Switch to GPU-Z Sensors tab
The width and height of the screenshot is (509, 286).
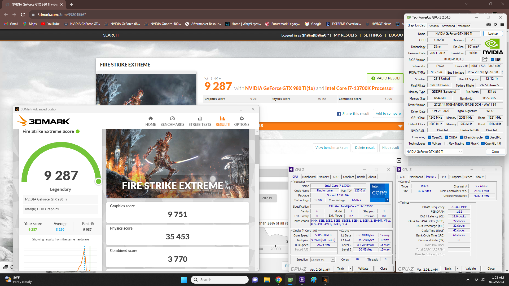(x=433, y=26)
